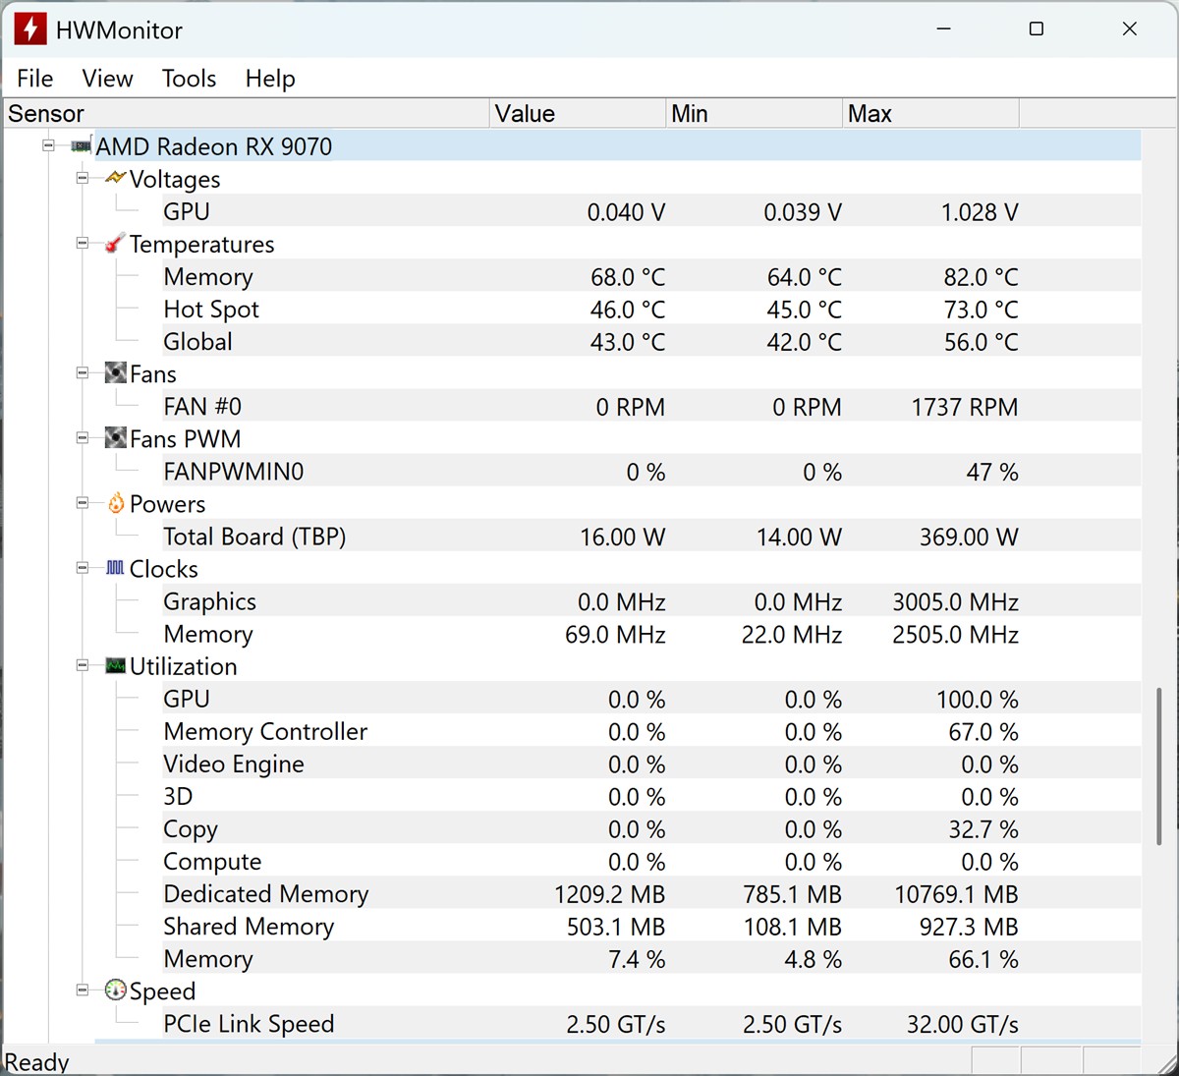This screenshot has height=1076, width=1179.
Task: Collapse the Utilization section expander
Action: point(83,665)
